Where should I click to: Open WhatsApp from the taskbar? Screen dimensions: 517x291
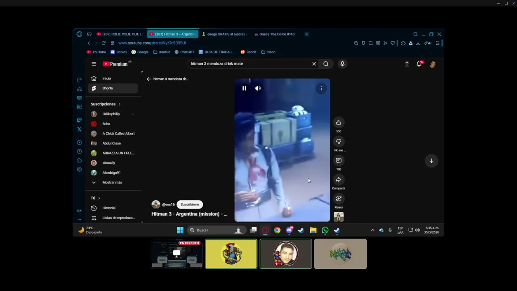(x=325, y=230)
